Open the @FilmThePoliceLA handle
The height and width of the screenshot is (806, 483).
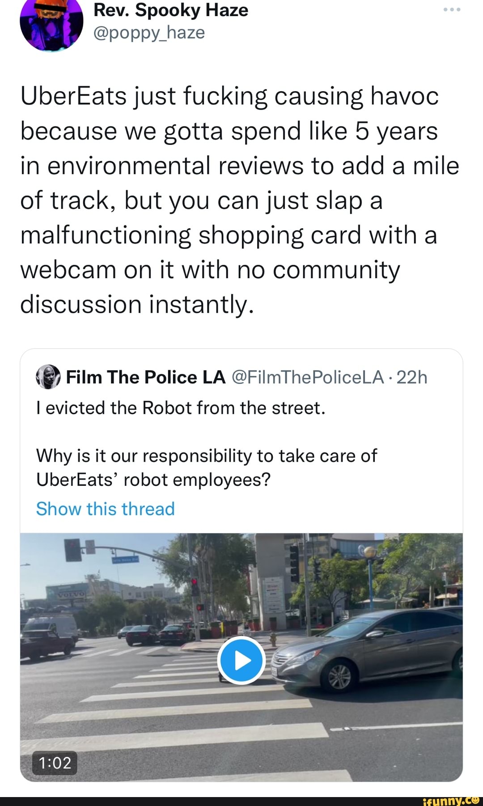[308, 377]
